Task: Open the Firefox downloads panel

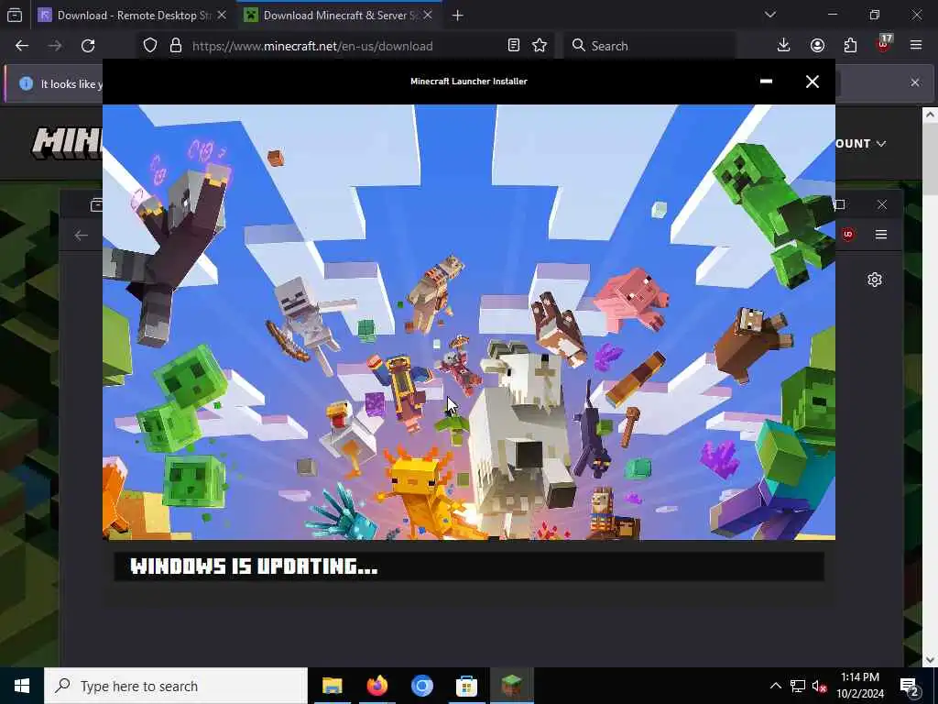Action: 784,46
